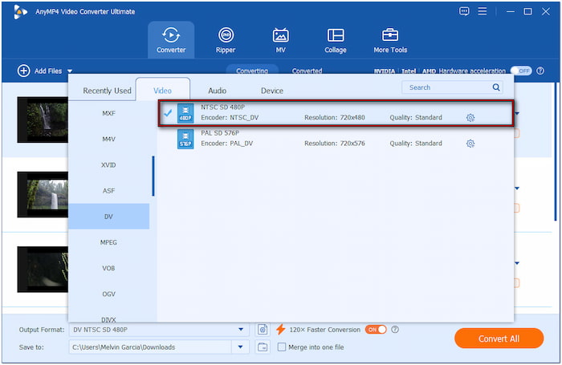Click the 480P format icon
Image resolution: width=562 pixels, height=365 pixels.
coord(185,113)
